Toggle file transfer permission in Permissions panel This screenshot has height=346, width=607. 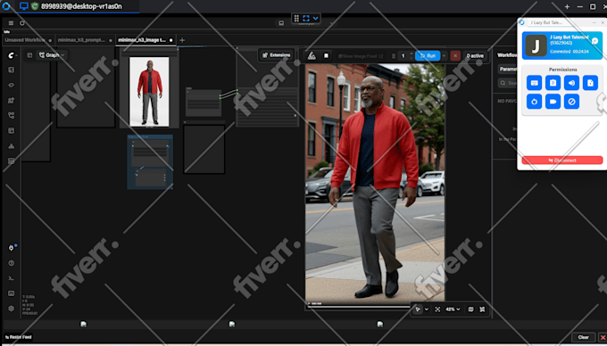coord(590,83)
